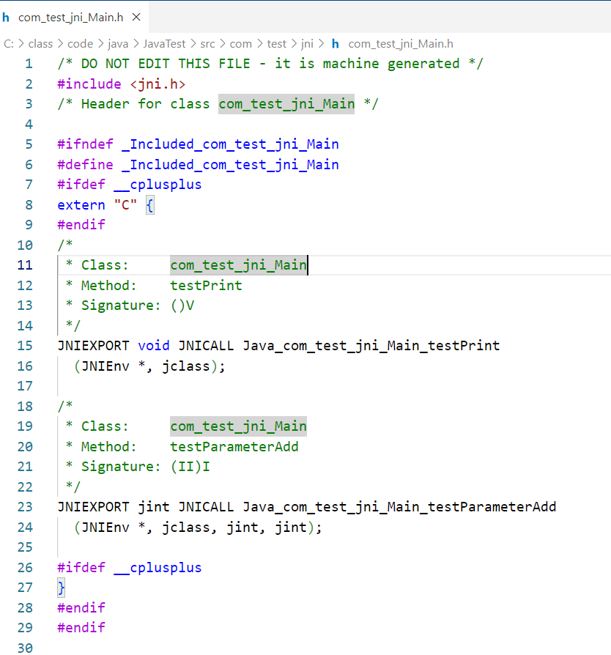611x655 pixels.
Task: Select the class breadcrumb item
Action: (40, 44)
